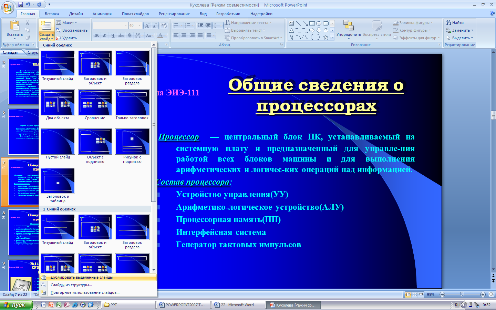The image size is (496, 310).
Task: Click the zoom slider handle in status bar
Action: point(462,294)
